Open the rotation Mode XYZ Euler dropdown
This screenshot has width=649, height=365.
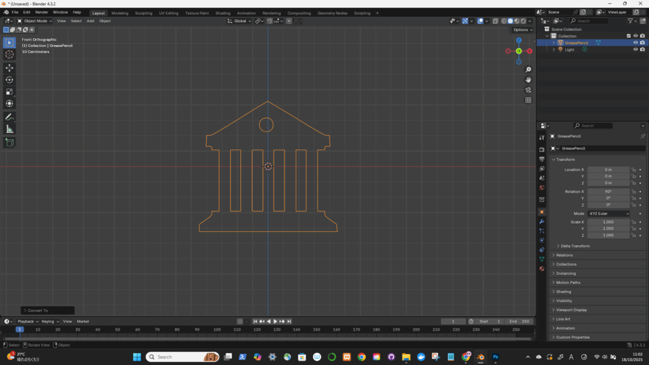pos(609,214)
